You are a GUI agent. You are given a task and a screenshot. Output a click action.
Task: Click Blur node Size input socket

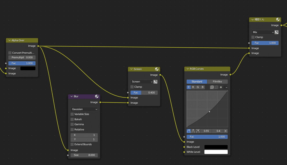[68, 155]
